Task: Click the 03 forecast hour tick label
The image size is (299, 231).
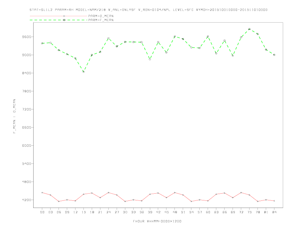Action: (x=51, y=212)
